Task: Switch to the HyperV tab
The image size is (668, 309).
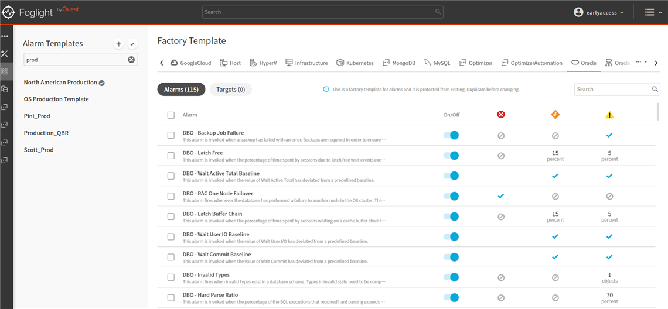Action: tap(263, 63)
